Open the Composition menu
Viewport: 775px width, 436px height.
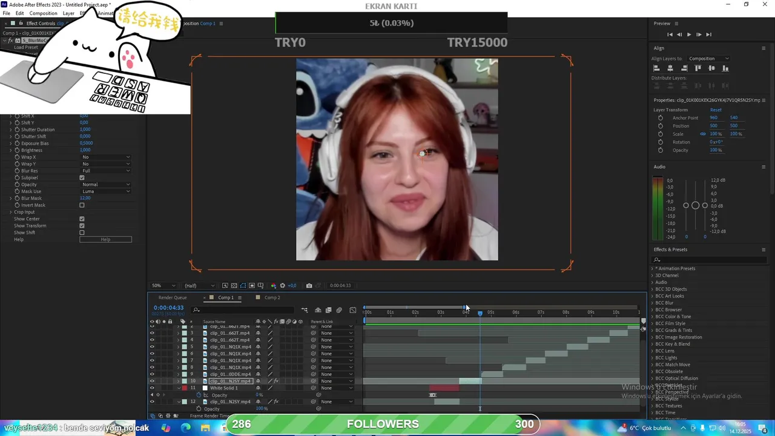tap(44, 13)
